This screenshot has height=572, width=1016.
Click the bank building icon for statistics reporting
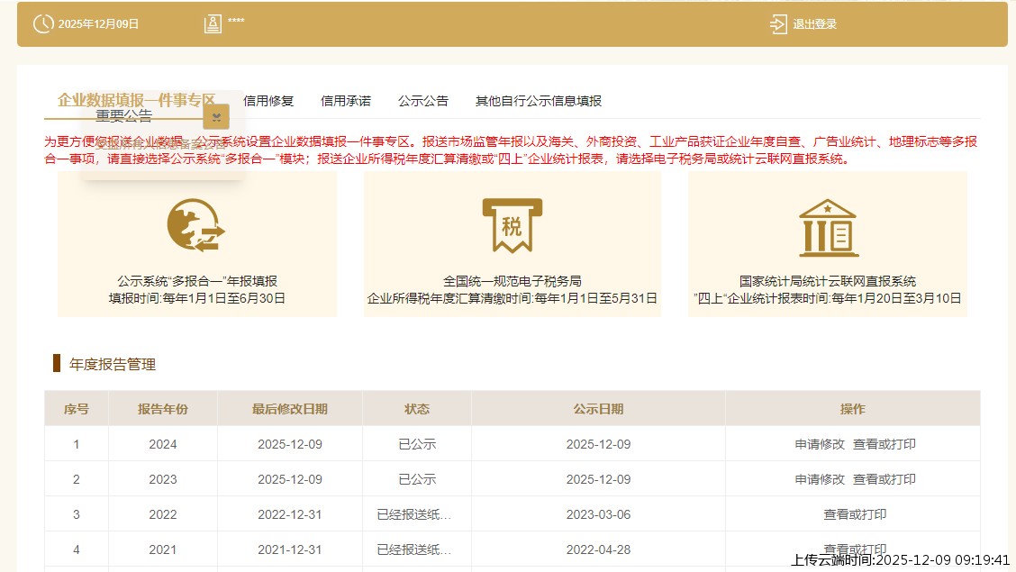pyautogui.click(x=828, y=227)
